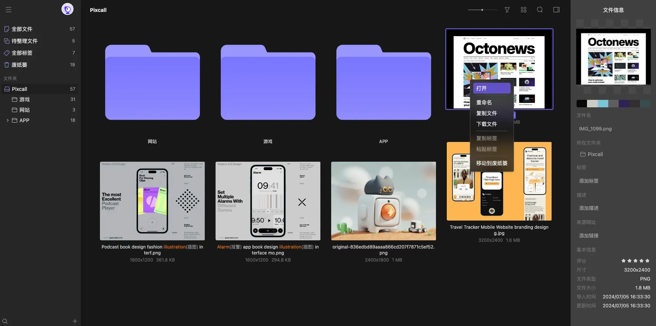
Task: Adjust the thumbnail size slider
Action: click(x=482, y=10)
